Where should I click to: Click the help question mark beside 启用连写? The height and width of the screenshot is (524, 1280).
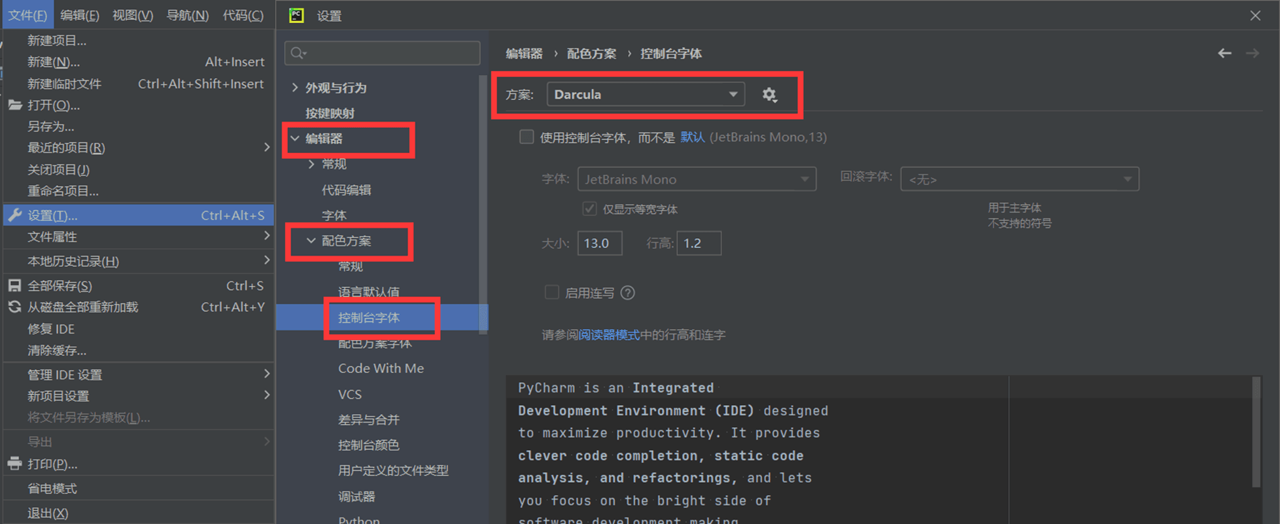click(628, 293)
